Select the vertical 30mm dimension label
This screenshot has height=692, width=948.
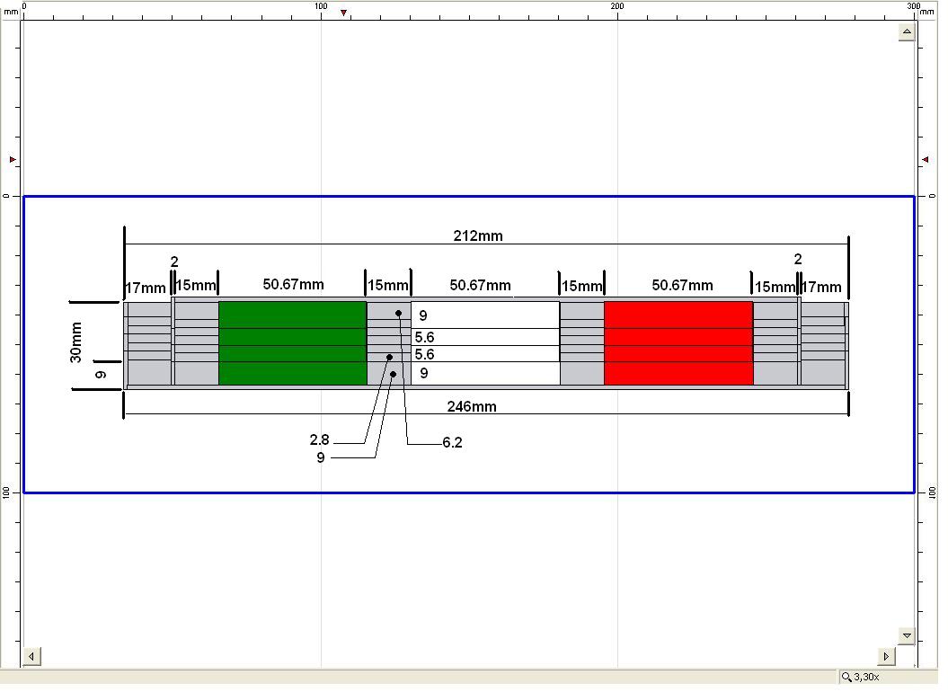pyautogui.click(x=75, y=342)
